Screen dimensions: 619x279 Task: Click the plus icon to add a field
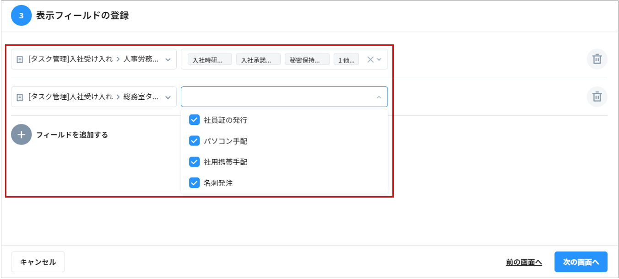[22, 135]
